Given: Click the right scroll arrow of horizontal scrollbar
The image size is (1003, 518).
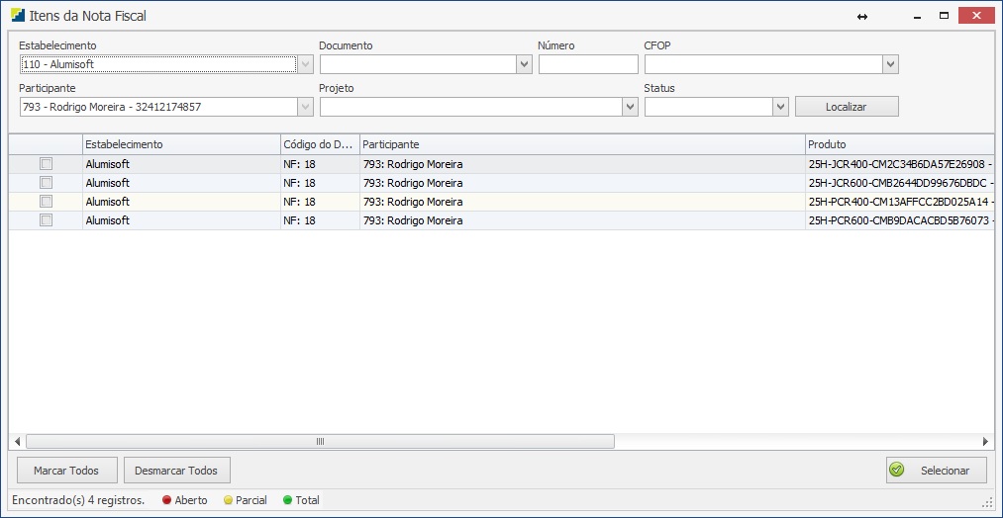Looking at the screenshot, I should pos(985,442).
